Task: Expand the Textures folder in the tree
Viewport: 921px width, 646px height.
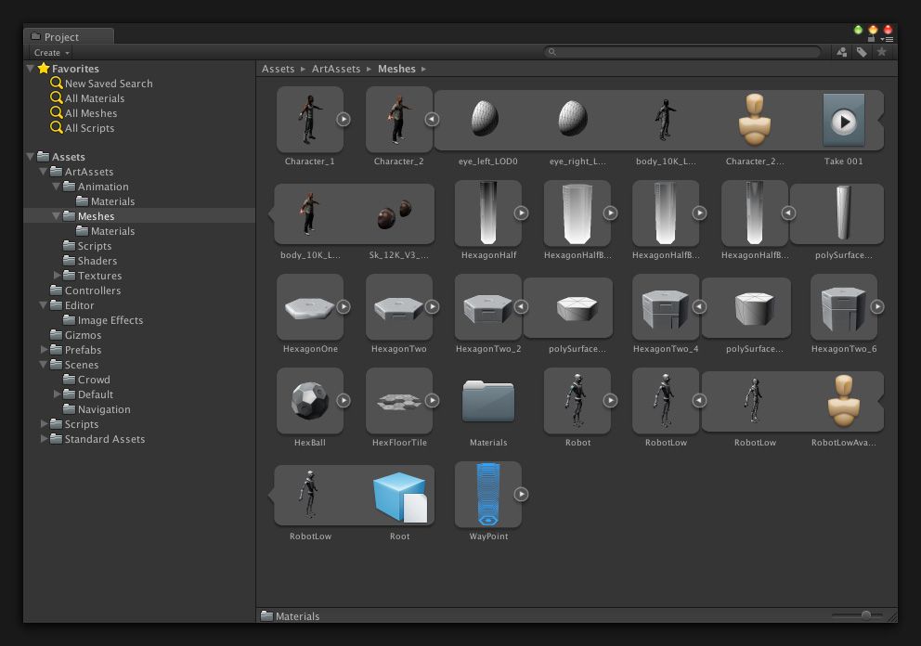Action: point(58,276)
